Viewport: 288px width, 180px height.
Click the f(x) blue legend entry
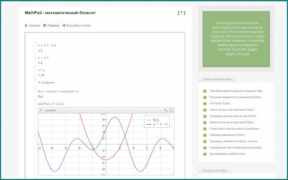[153, 120]
